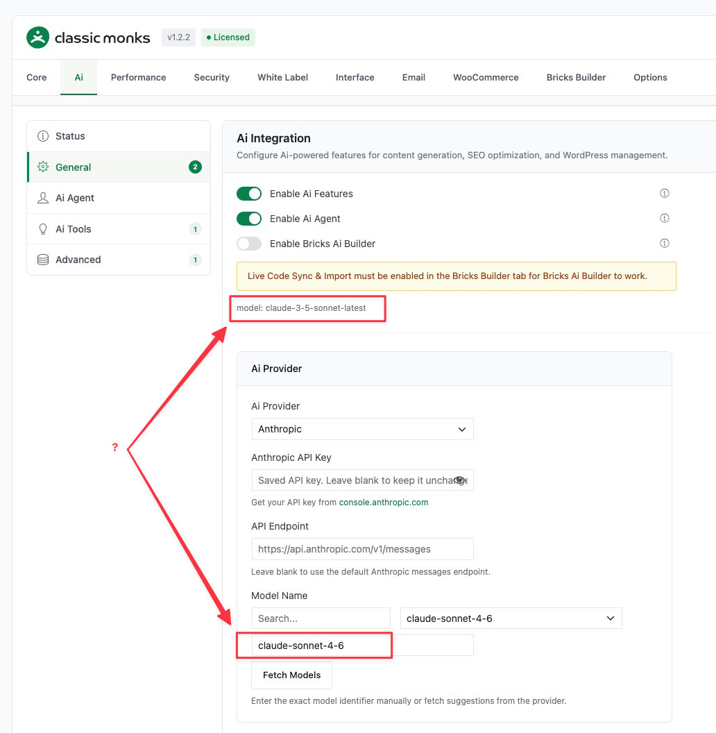Click the claude-sonnet-4-6 model name text field
The image size is (716, 733).
pyautogui.click(x=363, y=645)
